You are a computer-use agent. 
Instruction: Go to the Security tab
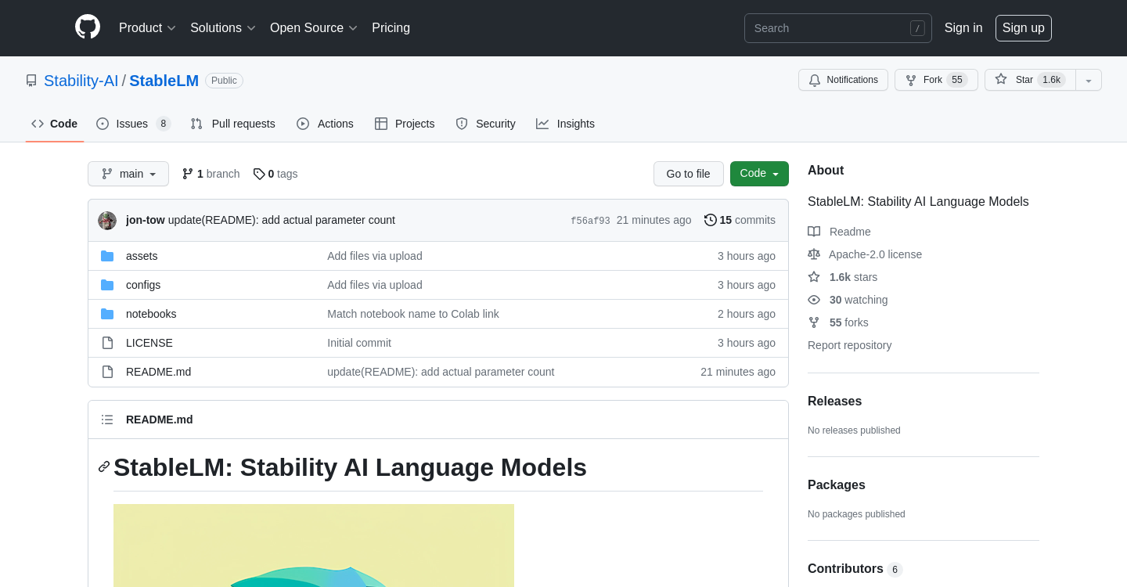(x=485, y=124)
